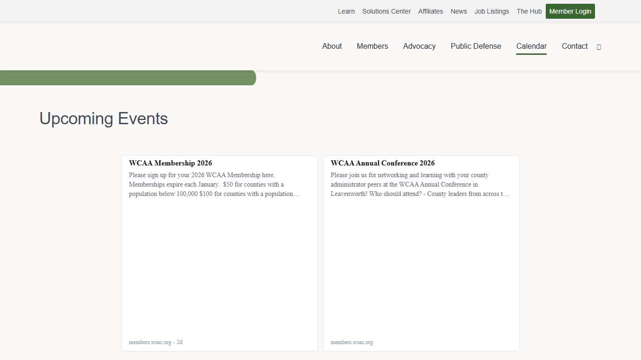Navigate to The Hub
641x360 pixels.
(529, 11)
